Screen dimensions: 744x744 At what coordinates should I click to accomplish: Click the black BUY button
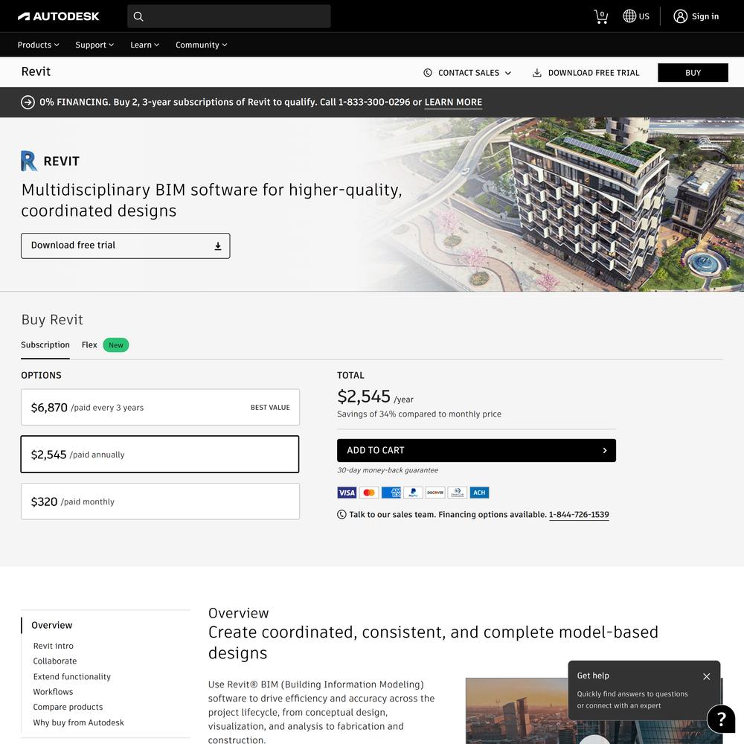coord(693,73)
